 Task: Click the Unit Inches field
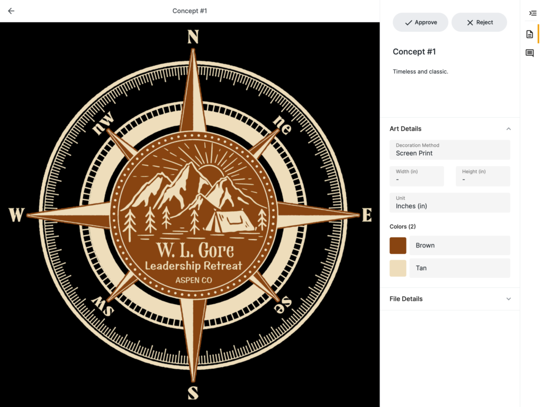[450, 202]
